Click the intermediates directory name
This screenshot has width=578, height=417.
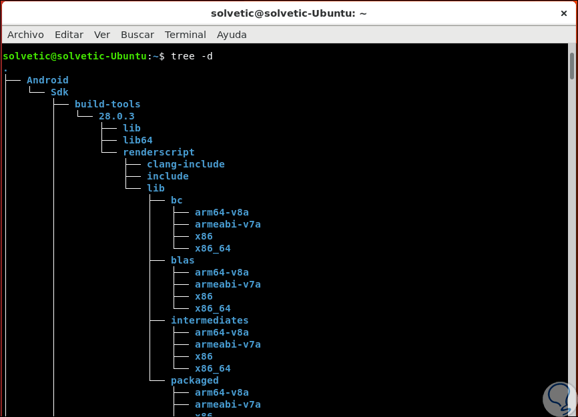click(210, 320)
